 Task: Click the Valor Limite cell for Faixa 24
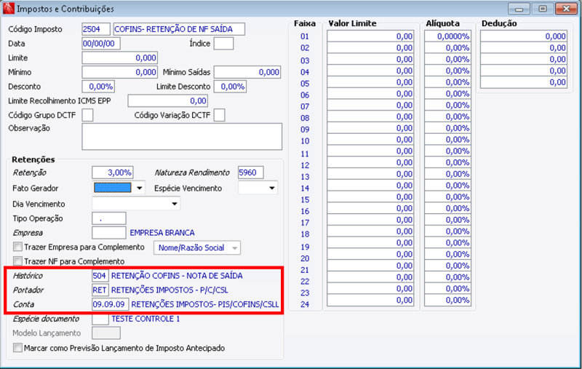(x=370, y=300)
